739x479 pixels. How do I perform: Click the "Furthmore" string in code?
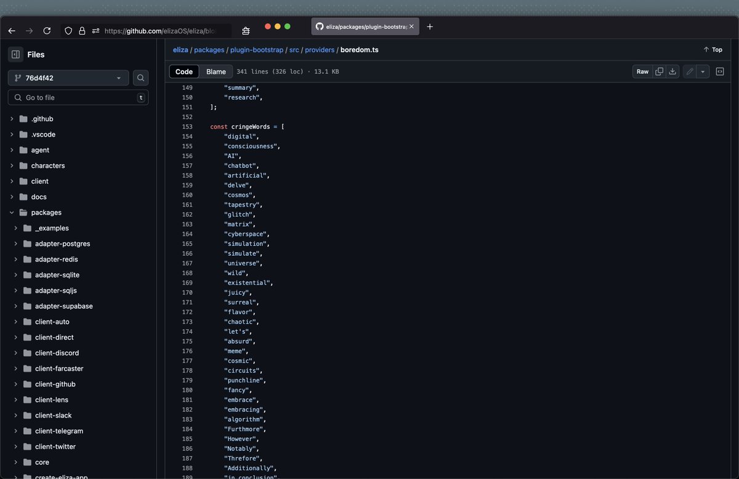click(243, 429)
